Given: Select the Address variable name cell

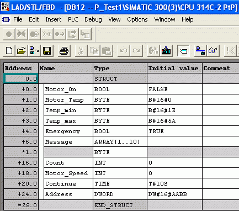Looking at the screenshot, I should pyautogui.click(x=68, y=194).
